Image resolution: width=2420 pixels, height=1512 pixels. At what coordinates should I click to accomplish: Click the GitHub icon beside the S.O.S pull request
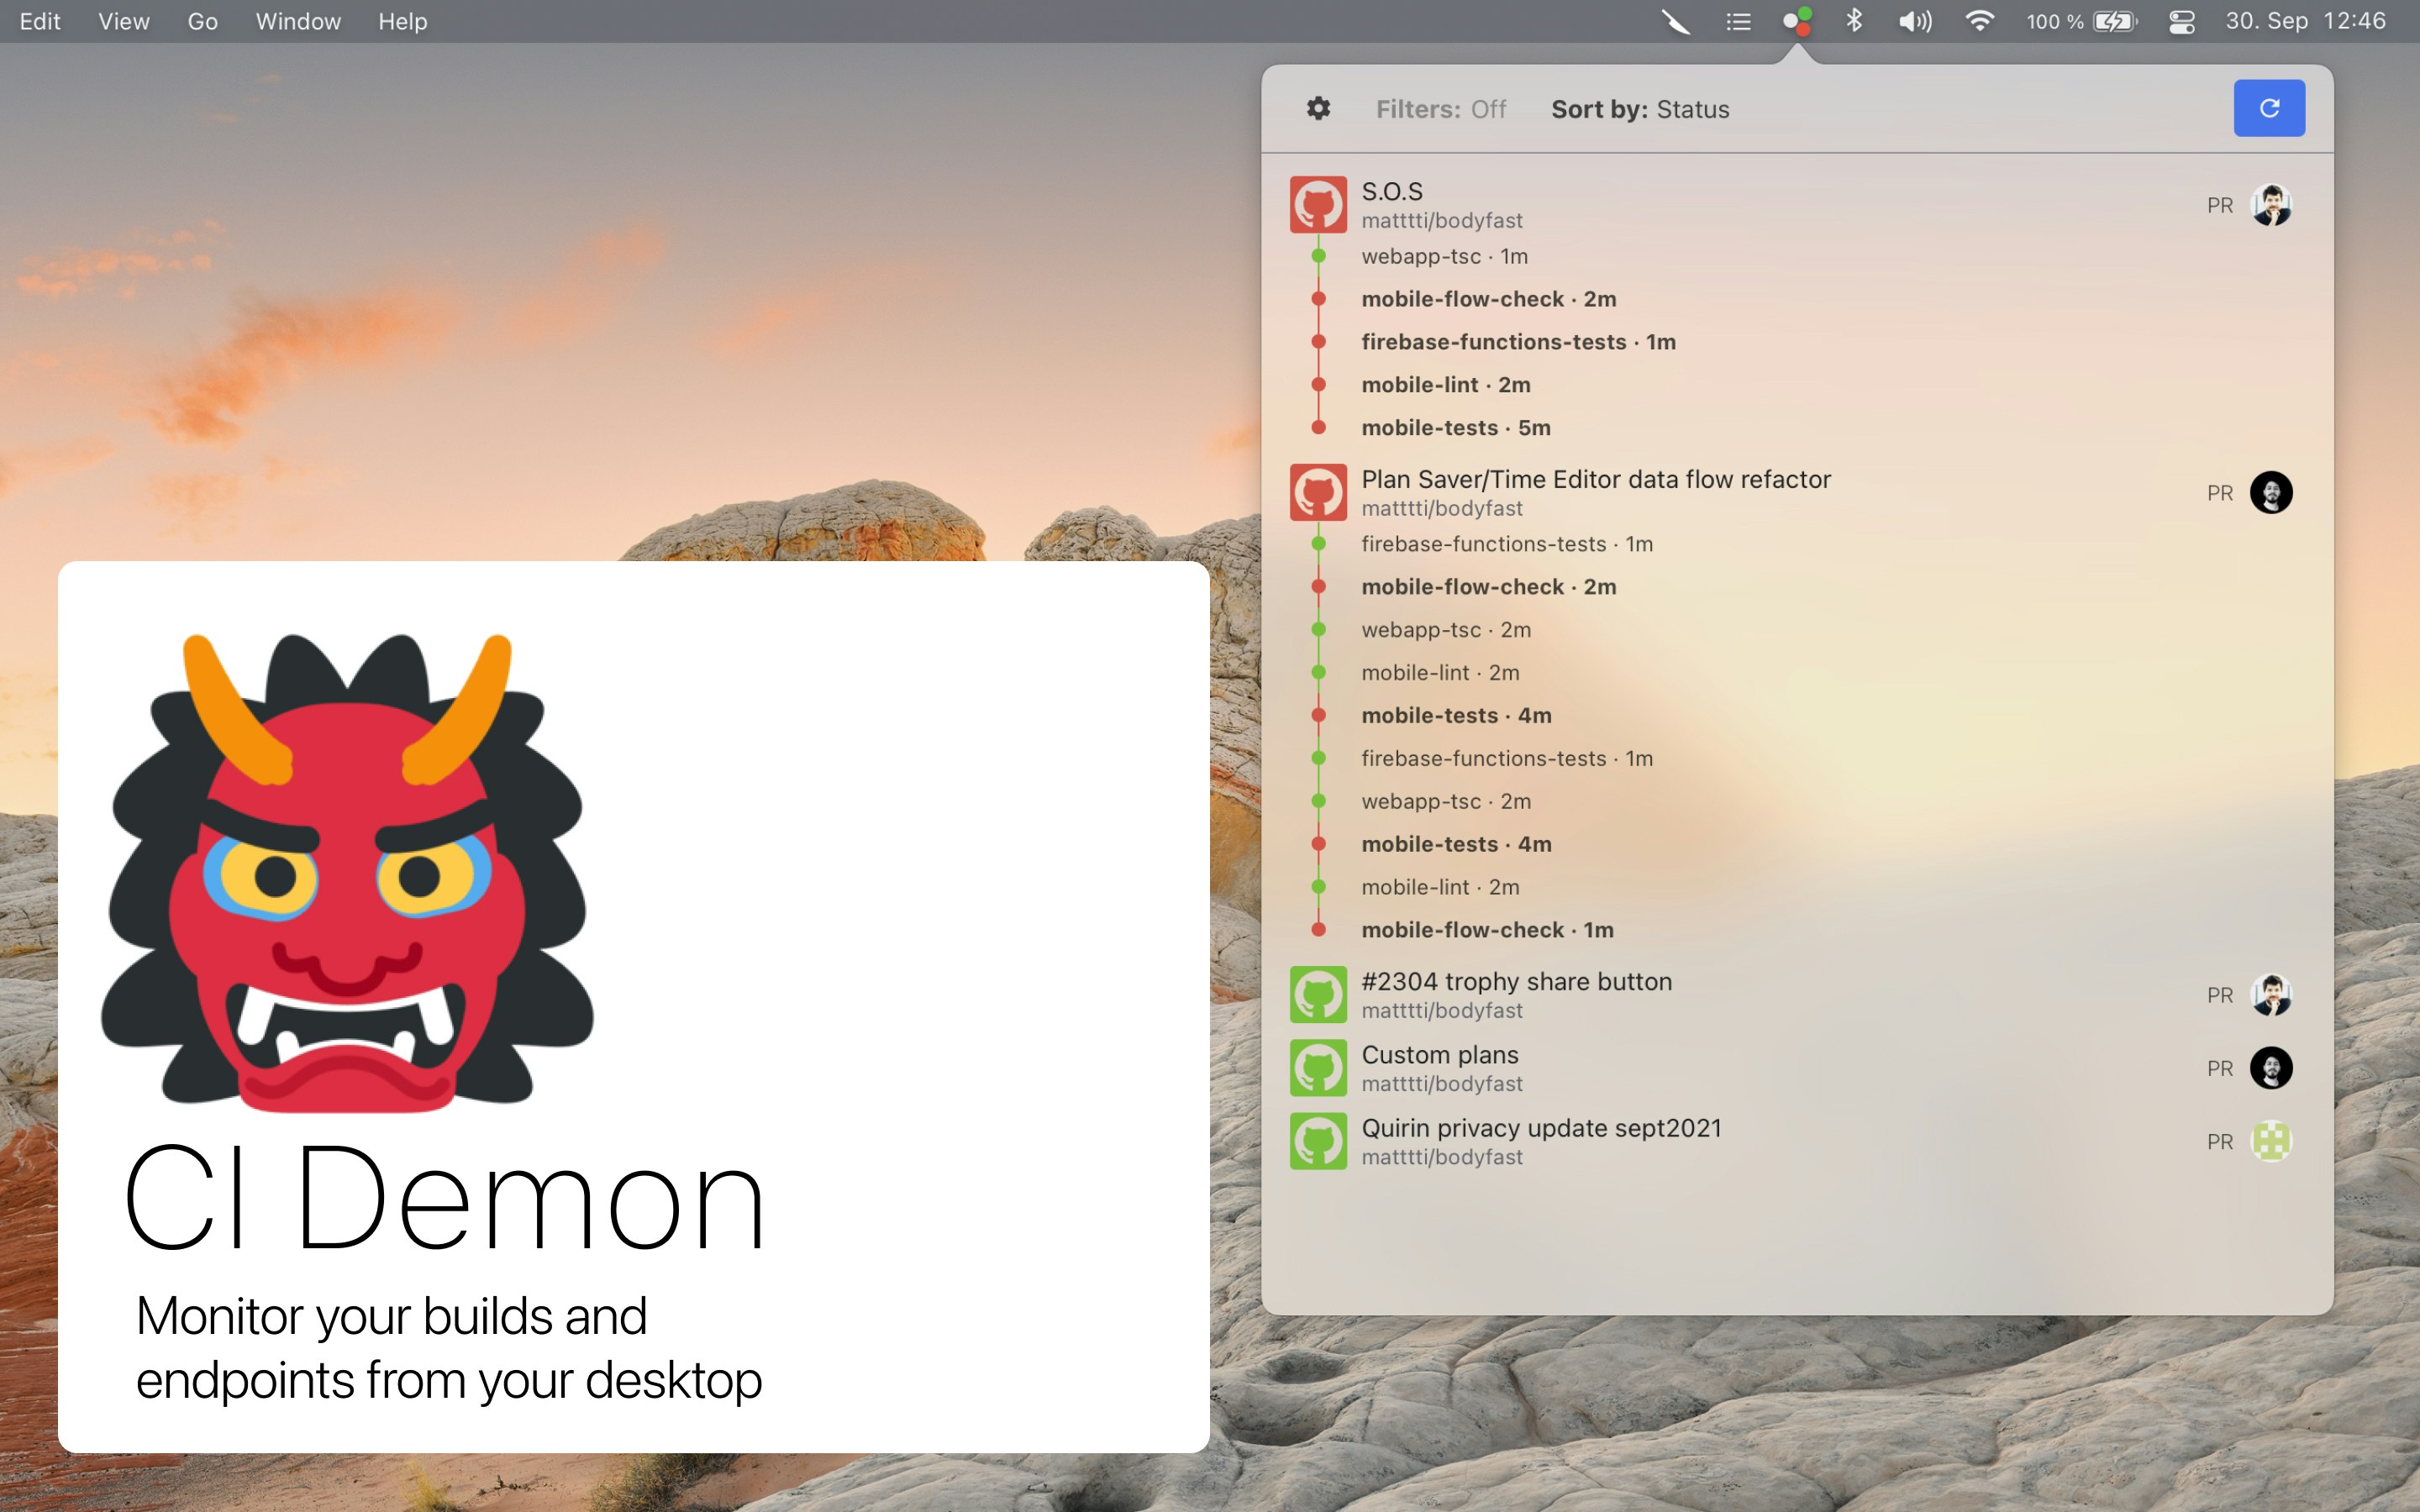point(1318,203)
